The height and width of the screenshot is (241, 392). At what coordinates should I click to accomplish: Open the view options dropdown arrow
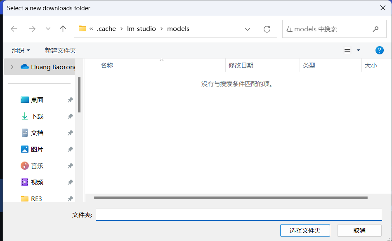(x=359, y=50)
